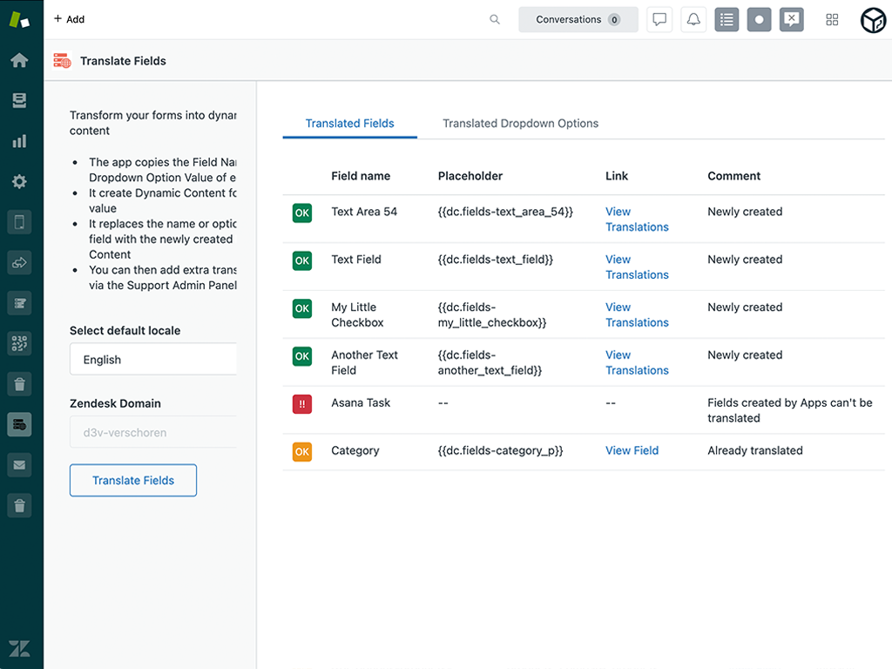The height and width of the screenshot is (669, 892).
Task: Open View Translations for Text Field
Action: (637, 267)
